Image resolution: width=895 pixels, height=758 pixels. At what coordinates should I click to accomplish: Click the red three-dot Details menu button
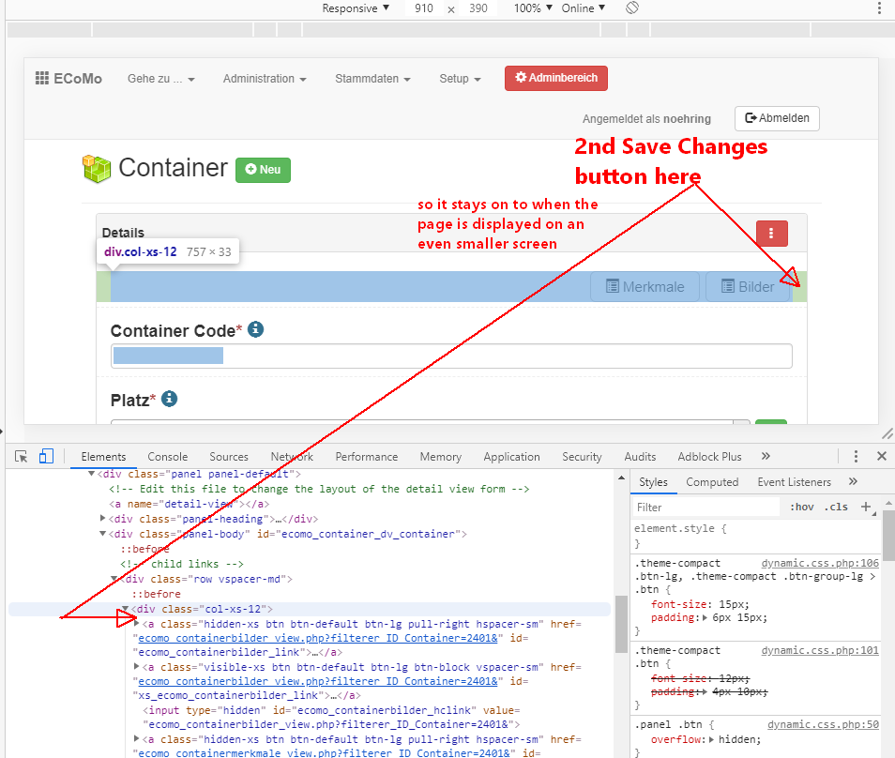coord(772,234)
